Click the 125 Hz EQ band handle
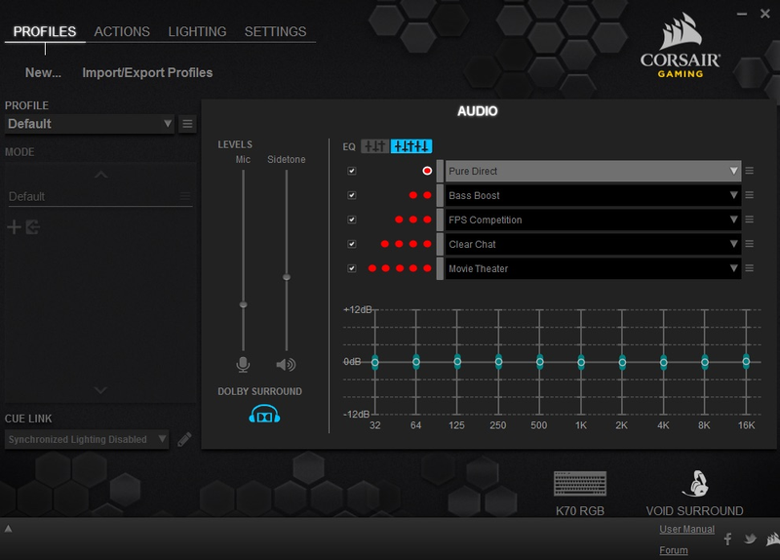Viewport: 780px width, 560px height. click(x=457, y=362)
